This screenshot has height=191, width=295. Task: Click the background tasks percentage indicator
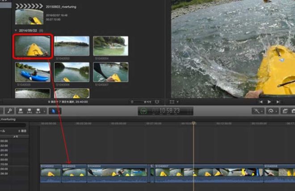pos(143,111)
